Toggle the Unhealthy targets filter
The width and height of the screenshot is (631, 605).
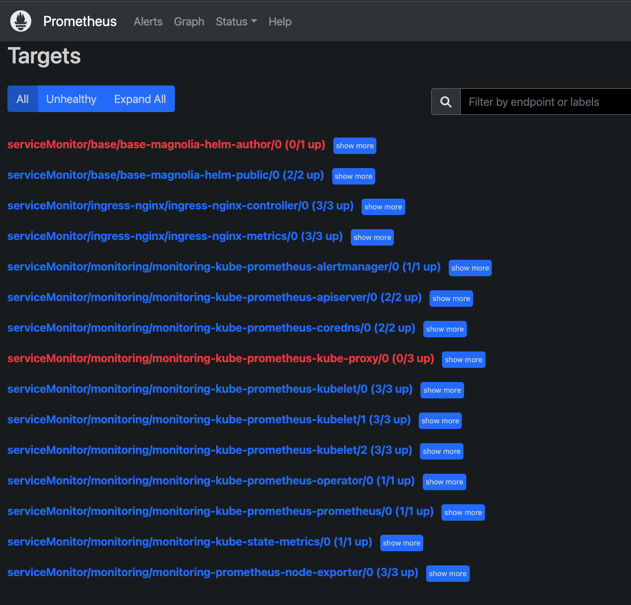coord(71,99)
